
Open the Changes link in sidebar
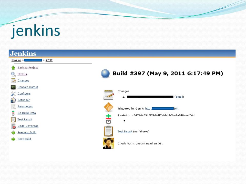[x=23, y=80]
